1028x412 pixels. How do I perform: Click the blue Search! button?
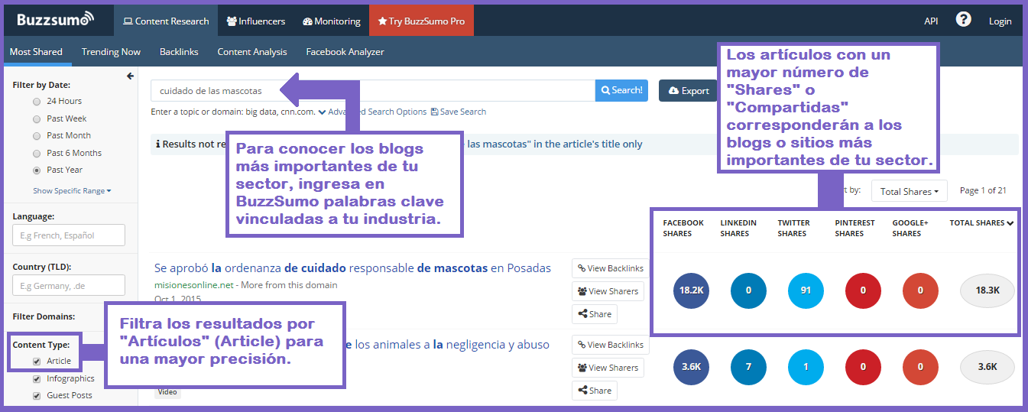point(621,90)
